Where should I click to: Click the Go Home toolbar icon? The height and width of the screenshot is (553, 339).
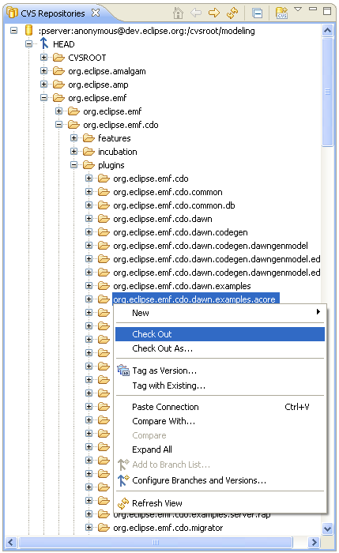[x=178, y=13]
